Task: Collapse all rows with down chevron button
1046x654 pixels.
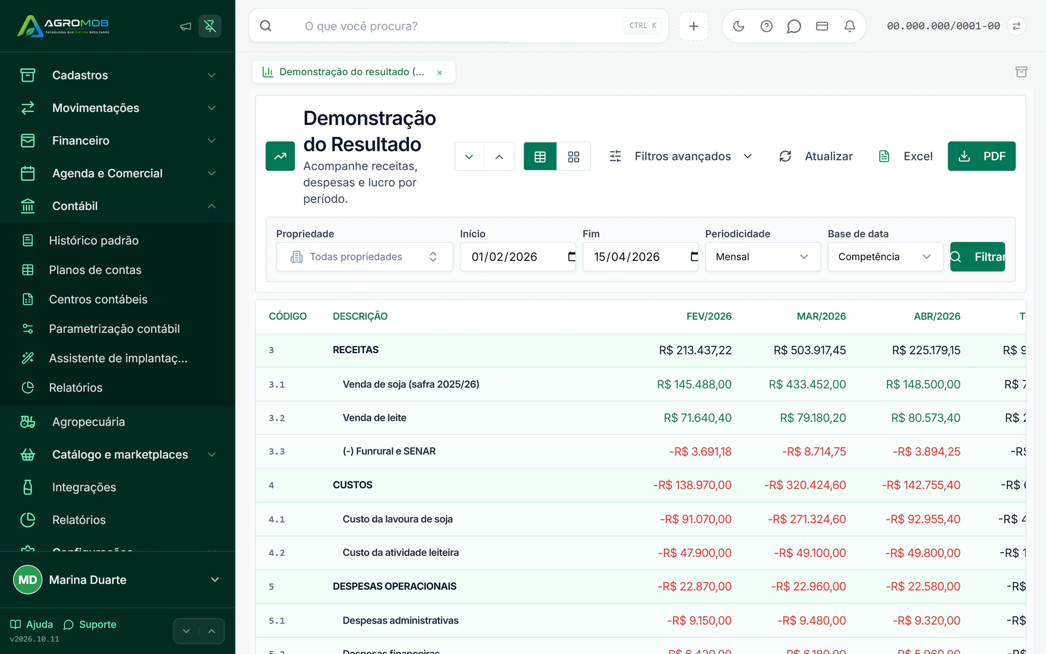Action: pyautogui.click(x=469, y=156)
